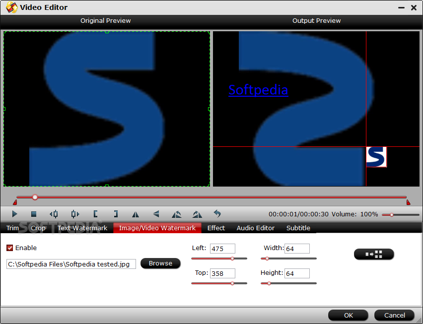
Task: Minimize the Video Editor window
Action: click(x=402, y=8)
